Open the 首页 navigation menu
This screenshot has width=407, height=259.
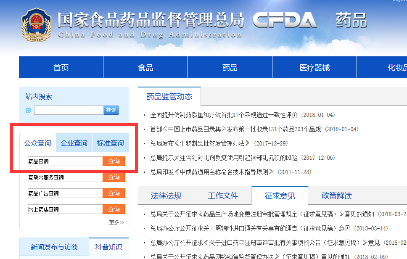[61, 67]
